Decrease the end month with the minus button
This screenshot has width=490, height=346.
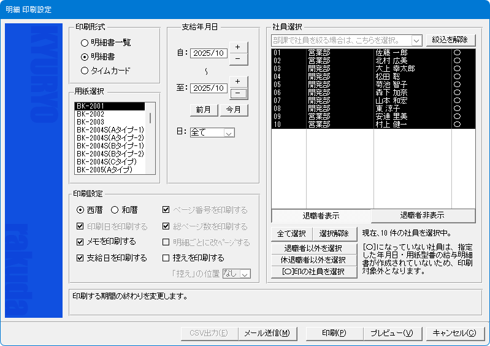pyautogui.click(x=237, y=93)
